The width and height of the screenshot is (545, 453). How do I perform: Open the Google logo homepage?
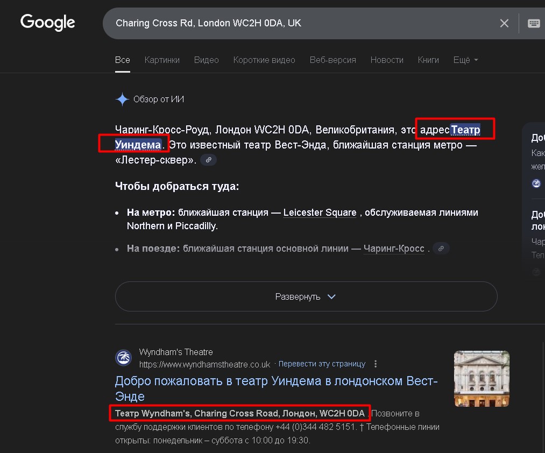tap(48, 23)
